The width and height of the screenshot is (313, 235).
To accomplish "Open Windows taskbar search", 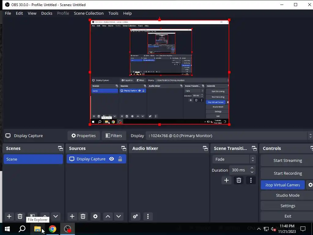I will (x=22, y=229).
